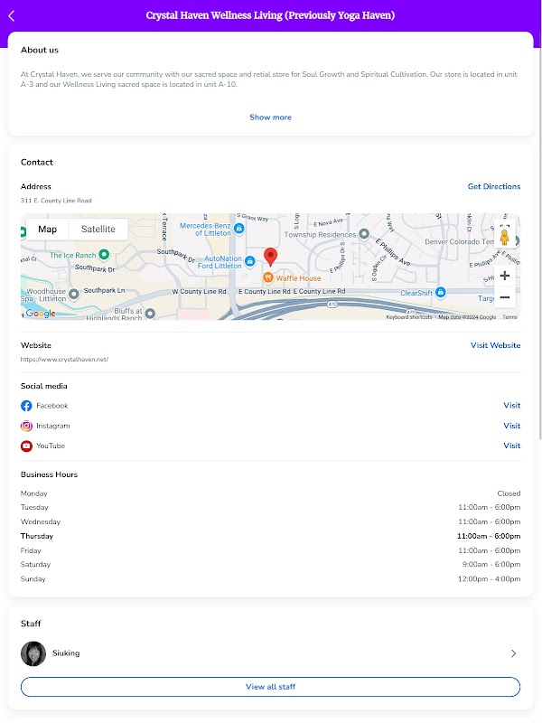The width and height of the screenshot is (542, 723).
Task: Open map Keyboard shortcuts
Action: [409, 317]
